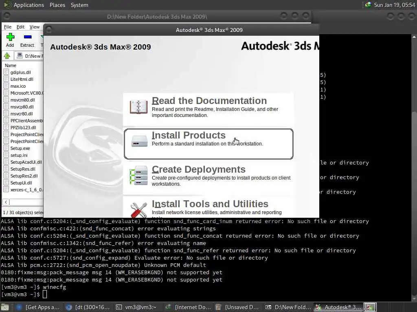This screenshot has height=312, width=417.
Task: Click Read the Documentation heading
Action: (x=209, y=101)
